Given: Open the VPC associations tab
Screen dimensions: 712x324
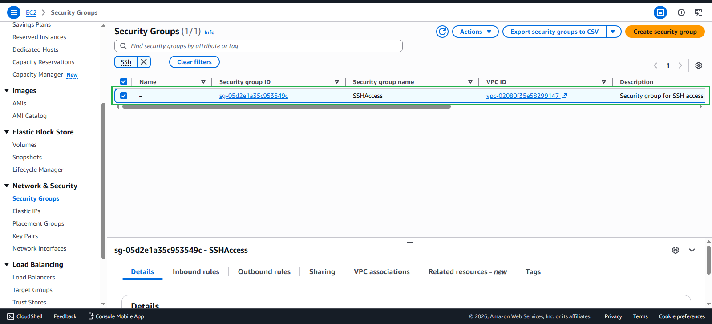Looking at the screenshot, I should pos(382,272).
